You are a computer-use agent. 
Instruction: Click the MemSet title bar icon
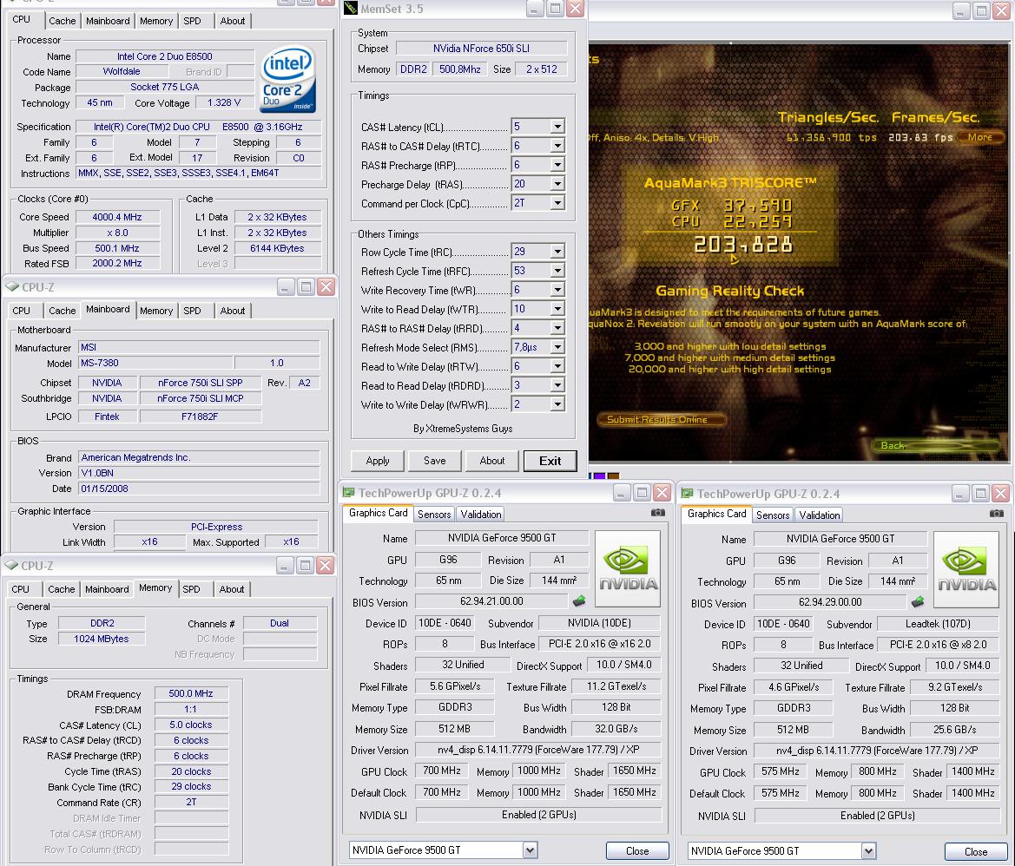[x=351, y=9]
